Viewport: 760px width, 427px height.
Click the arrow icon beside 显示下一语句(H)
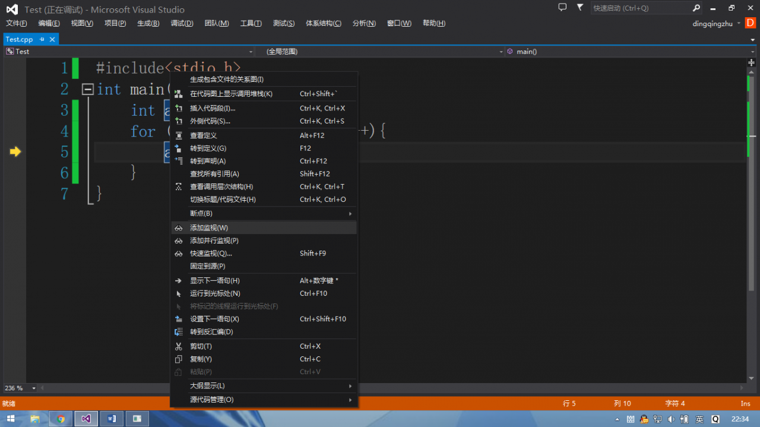(x=178, y=281)
